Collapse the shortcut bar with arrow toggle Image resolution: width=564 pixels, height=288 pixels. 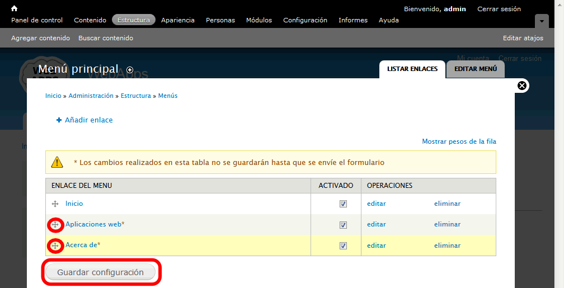(542, 21)
